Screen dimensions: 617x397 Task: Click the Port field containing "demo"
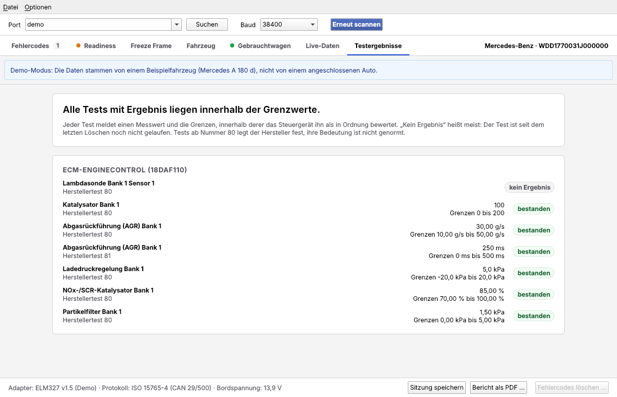pyautogui.click(x=98, y=25)
